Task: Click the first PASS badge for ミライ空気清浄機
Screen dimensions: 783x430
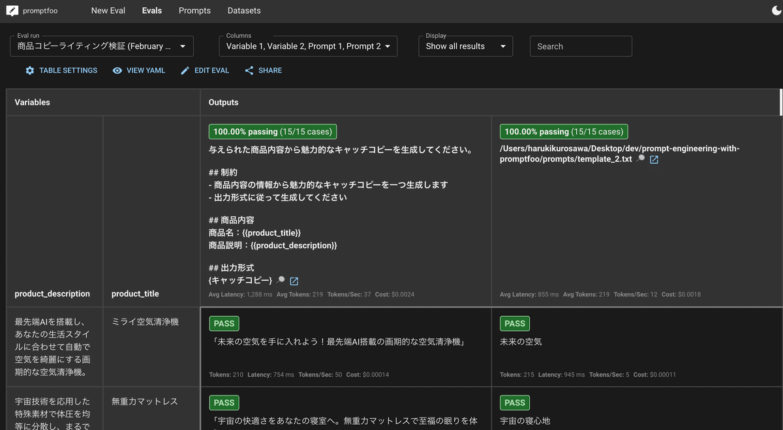Action: [x=224, y=323]
